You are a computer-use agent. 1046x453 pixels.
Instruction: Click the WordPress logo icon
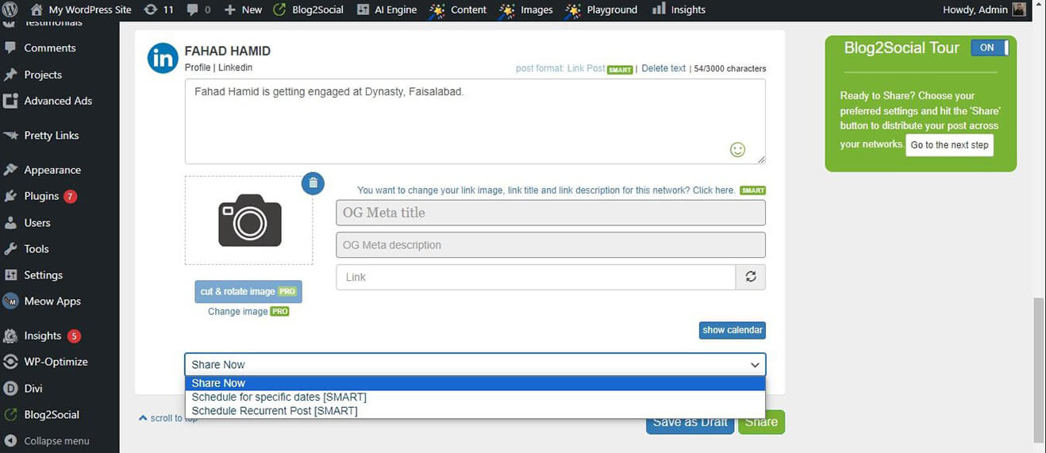coord(10,10)
